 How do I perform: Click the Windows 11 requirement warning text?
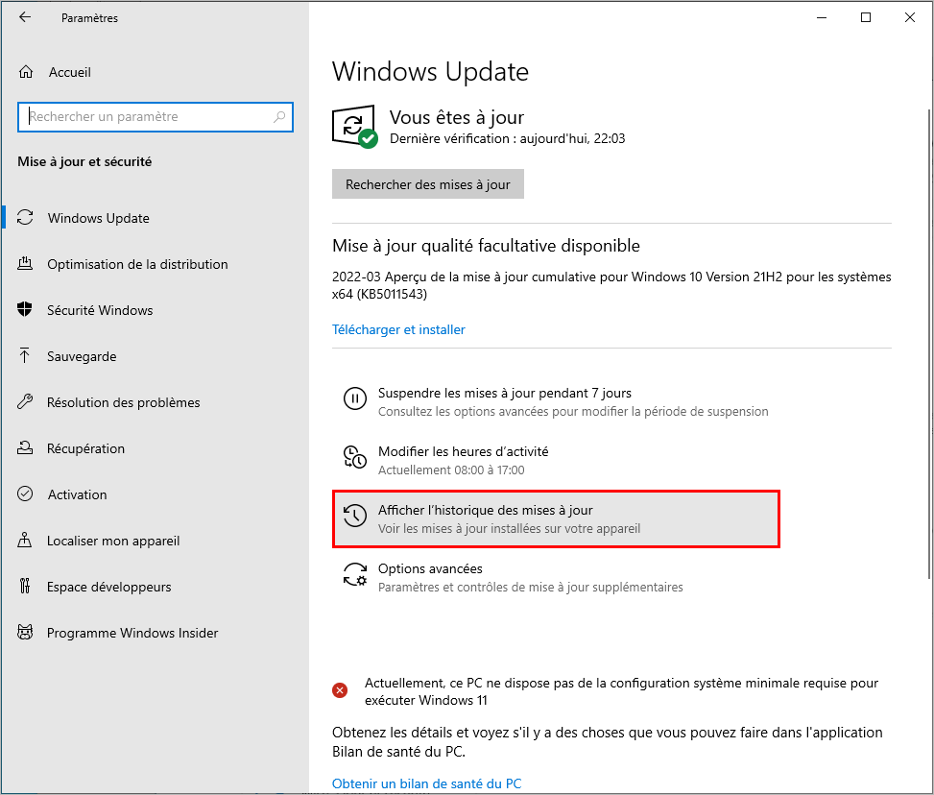(621, 691)
